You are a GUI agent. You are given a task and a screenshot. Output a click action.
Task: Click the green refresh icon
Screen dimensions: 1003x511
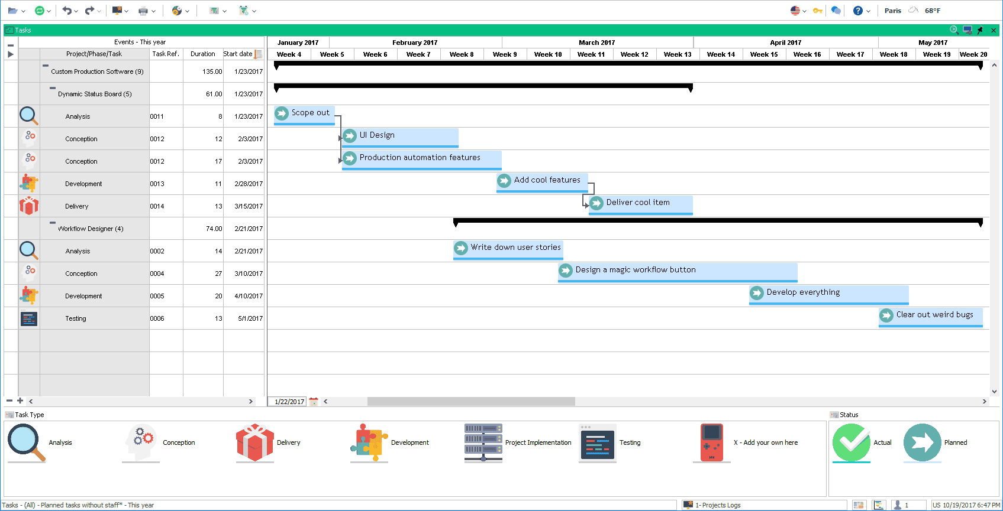click(40, 11)
